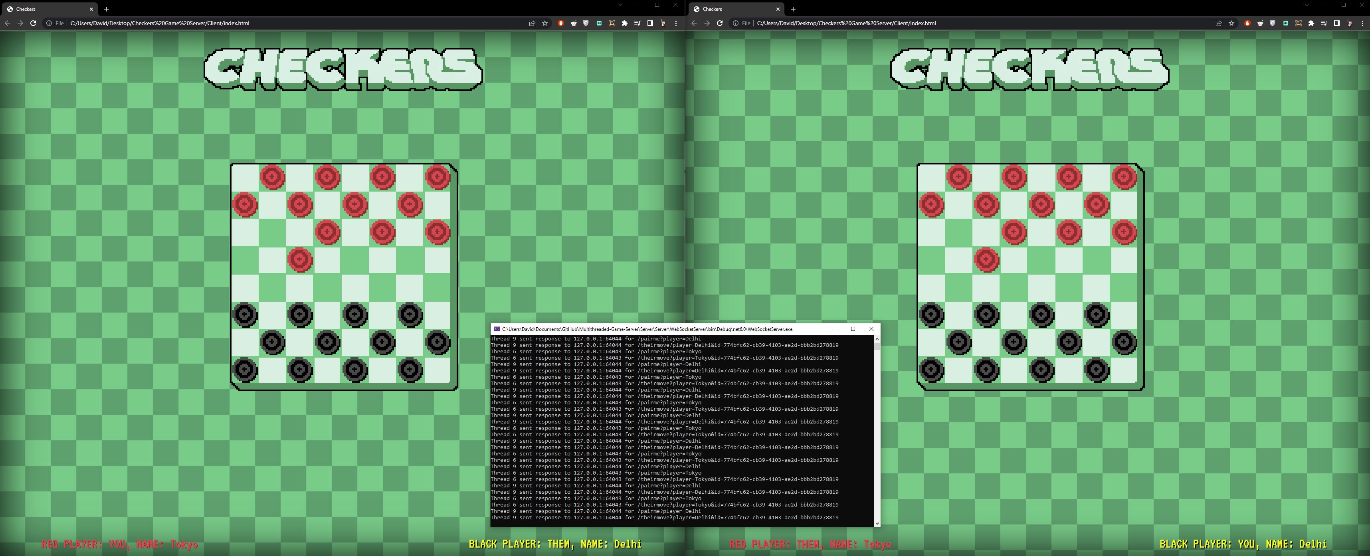Toggle the side panel in right browser
The image size is (1370, 556).
[x=1336, y=24]
